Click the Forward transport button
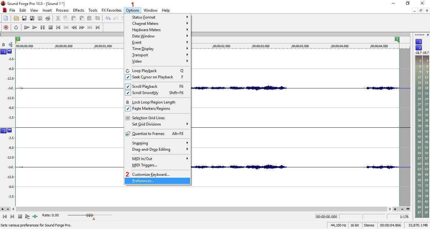 (x=82, y=27)
